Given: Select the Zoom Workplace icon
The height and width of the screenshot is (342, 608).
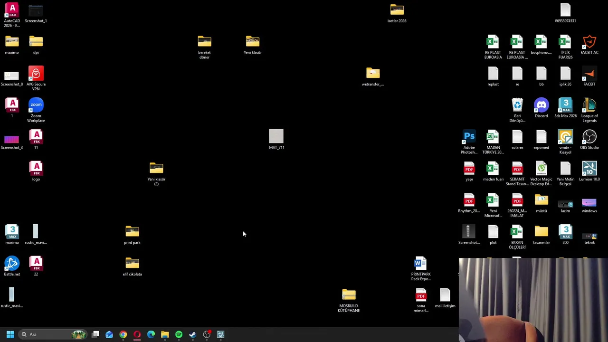Looking at the screenshot, I should (36, 110).
